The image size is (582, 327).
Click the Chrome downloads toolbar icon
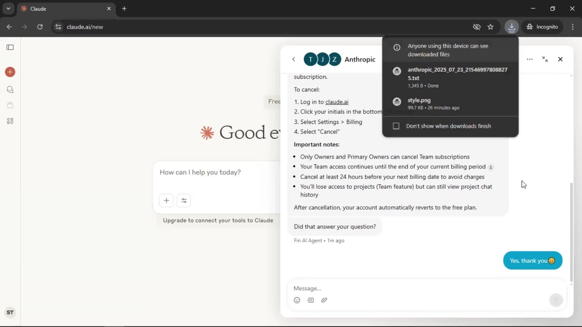(x=512, y=27)
